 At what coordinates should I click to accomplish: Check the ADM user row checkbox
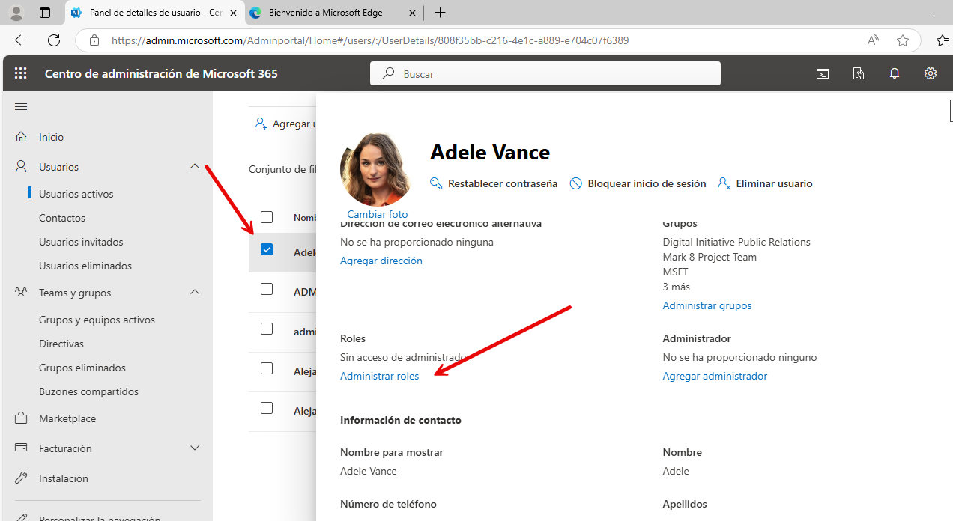(x=267, y=289)
